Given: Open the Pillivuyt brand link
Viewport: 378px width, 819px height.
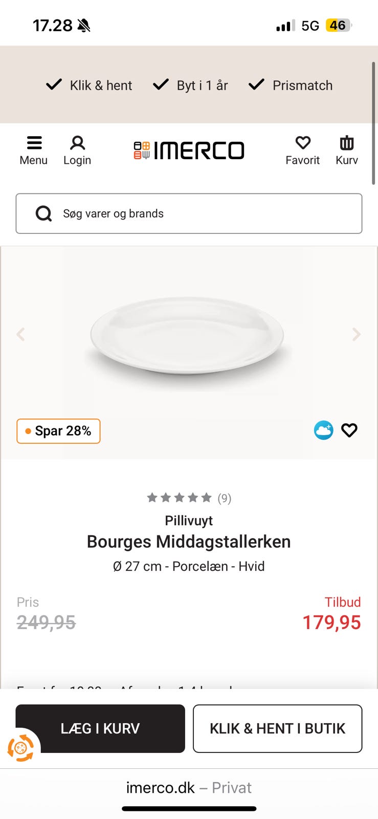Looking at the screenshot, I should click(x=189, y=521).
